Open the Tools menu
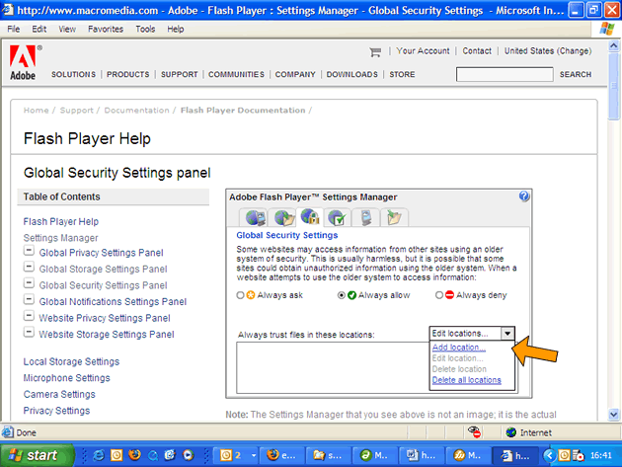This screenshot has height=467, width=622. 145,29
